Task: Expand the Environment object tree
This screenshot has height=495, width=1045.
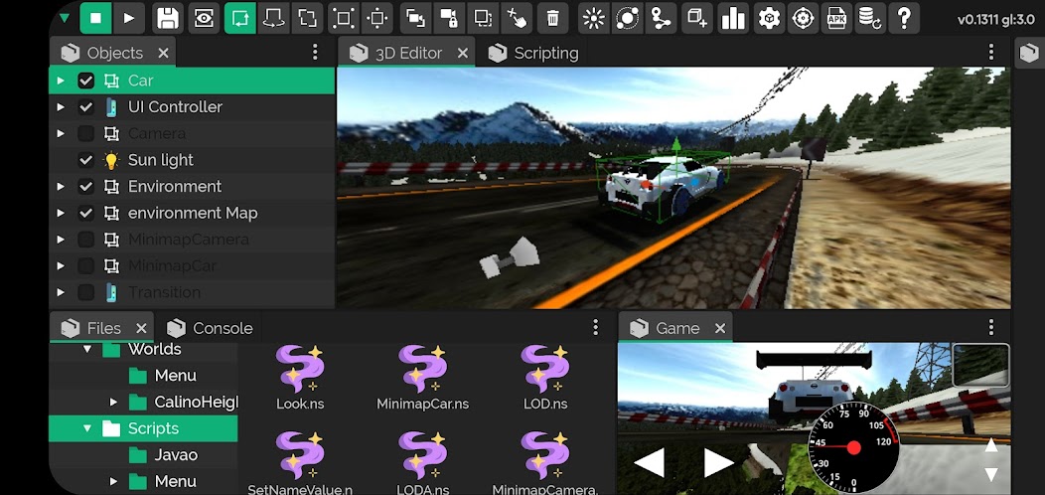Action: pyautogui.click(x=61, y=187)
